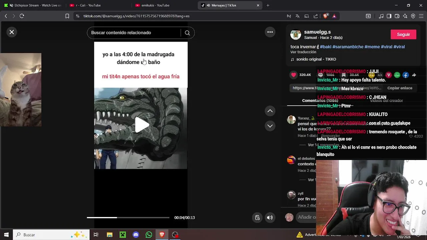Share via the WhatsApp green icon
Screen dimensions: 427x240
tap(397, 75)
